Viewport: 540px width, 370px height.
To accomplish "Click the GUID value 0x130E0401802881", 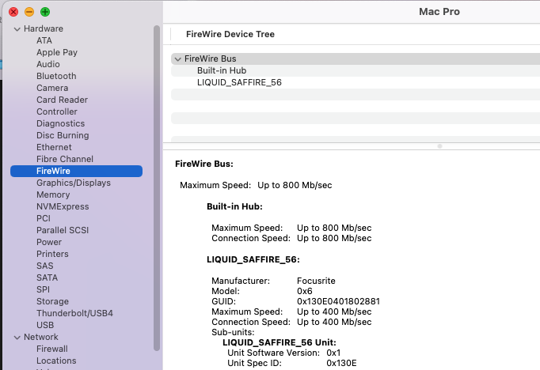I will 338,301.
